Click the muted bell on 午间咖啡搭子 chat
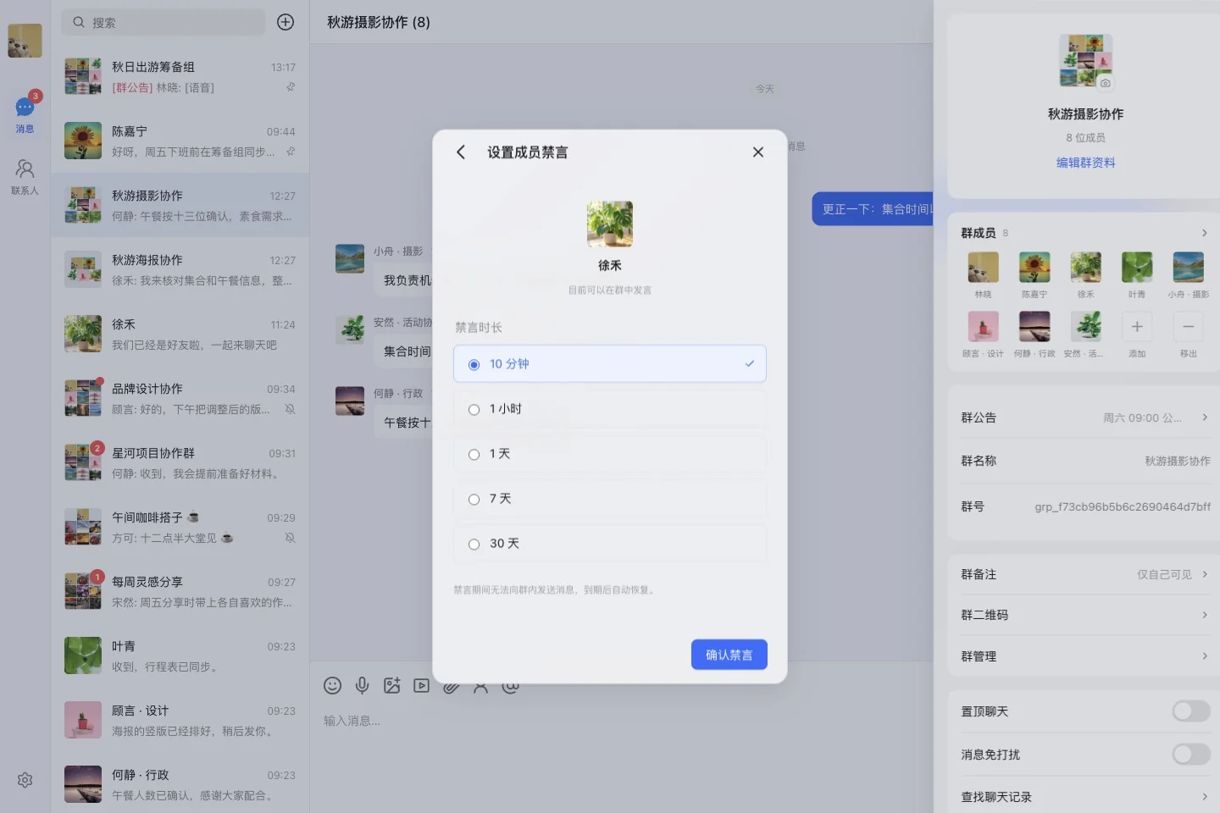 (x=291, y=538)
